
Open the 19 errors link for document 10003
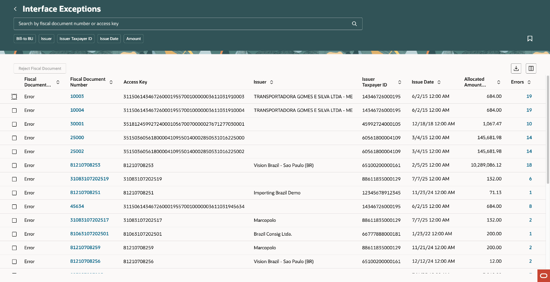coord(529,96)
